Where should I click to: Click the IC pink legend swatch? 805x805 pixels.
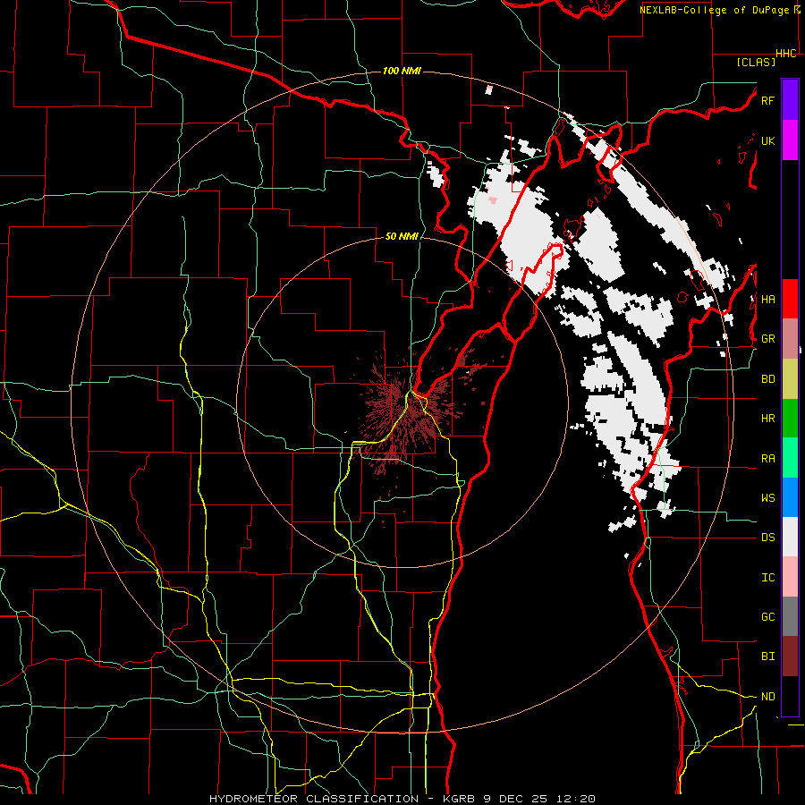[790, 577]
